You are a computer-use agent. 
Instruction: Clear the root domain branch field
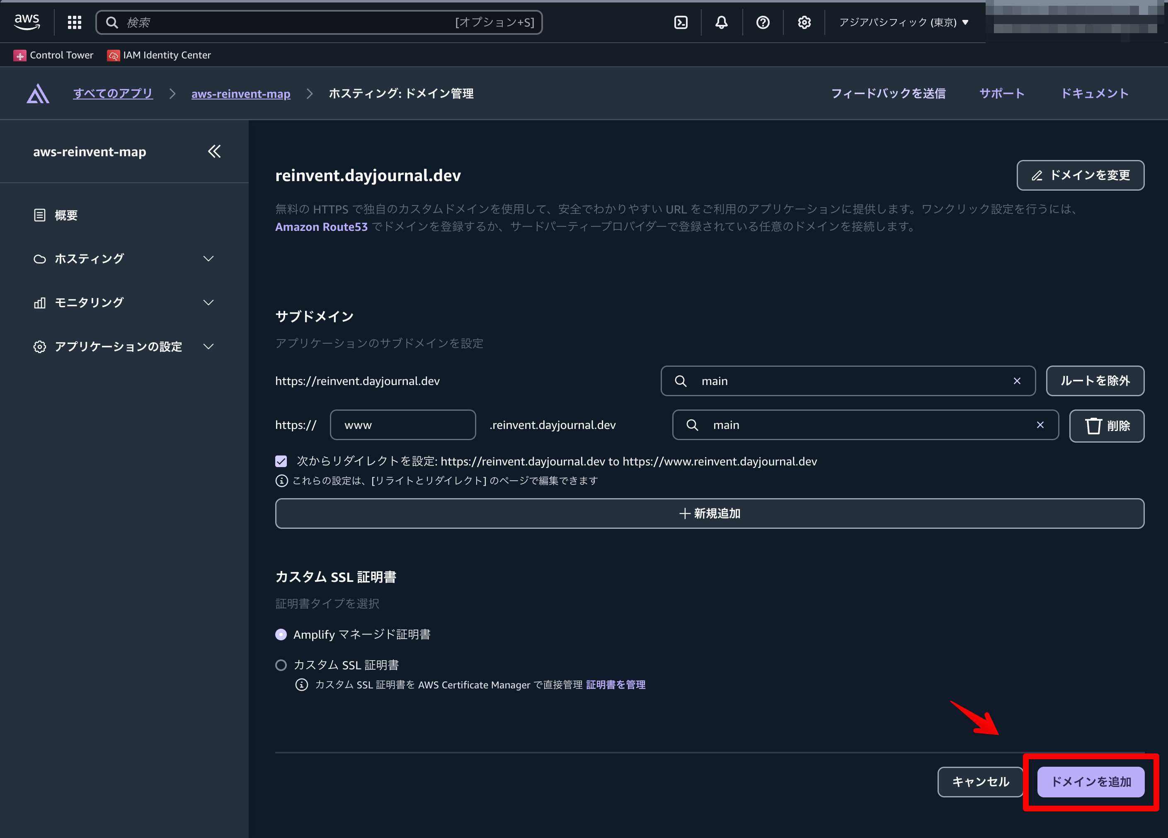(1017, 381)
